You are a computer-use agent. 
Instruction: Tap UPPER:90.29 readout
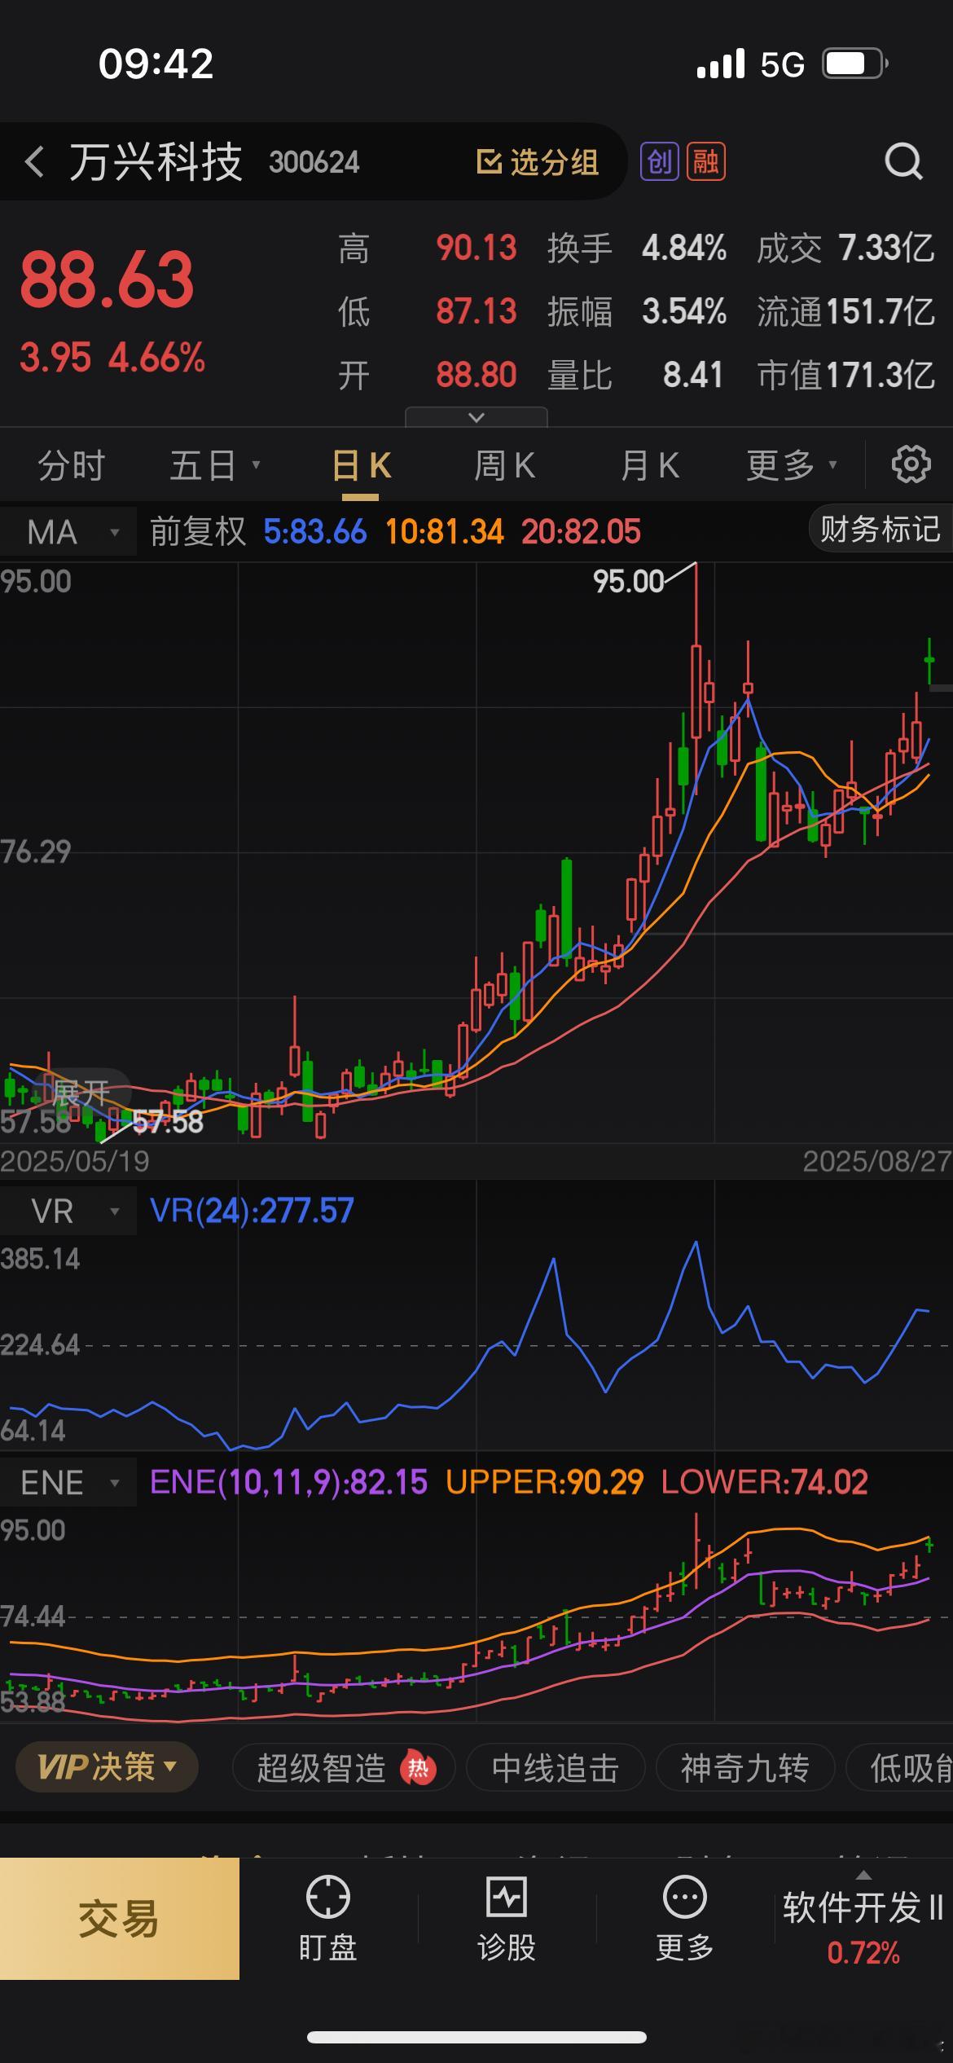(545, 1482)
